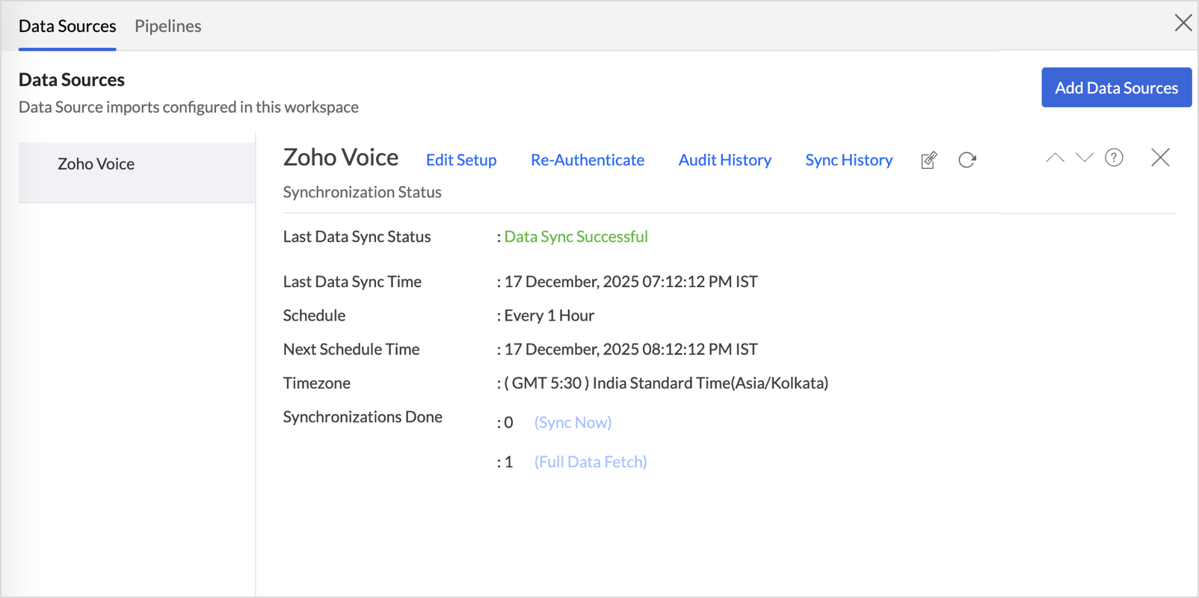Click the Zoho Voice panel heading

pyautogui.click(x=341, y=158)
